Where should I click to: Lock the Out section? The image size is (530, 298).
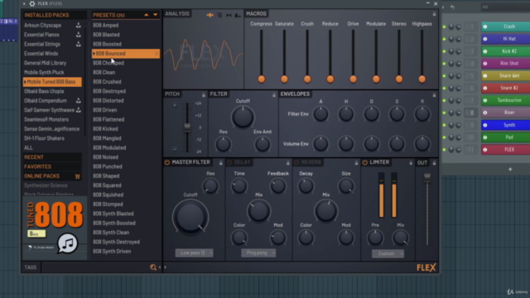[434, 163]
